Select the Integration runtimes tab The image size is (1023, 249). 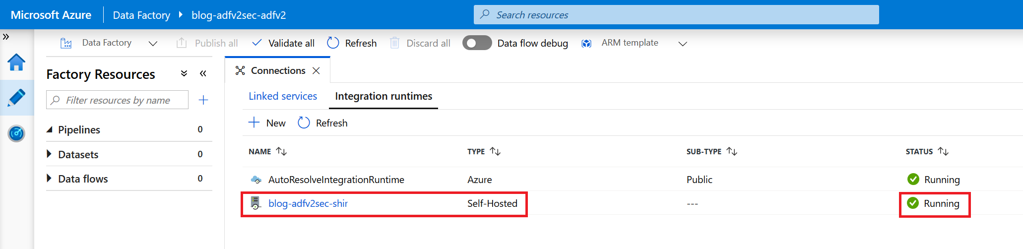(x=384, y=96)
